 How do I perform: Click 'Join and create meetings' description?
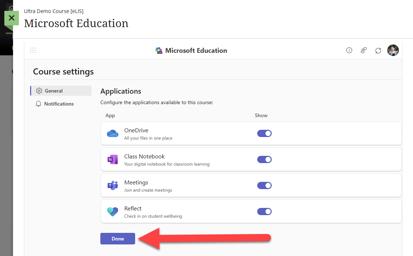tap(148, 190)
